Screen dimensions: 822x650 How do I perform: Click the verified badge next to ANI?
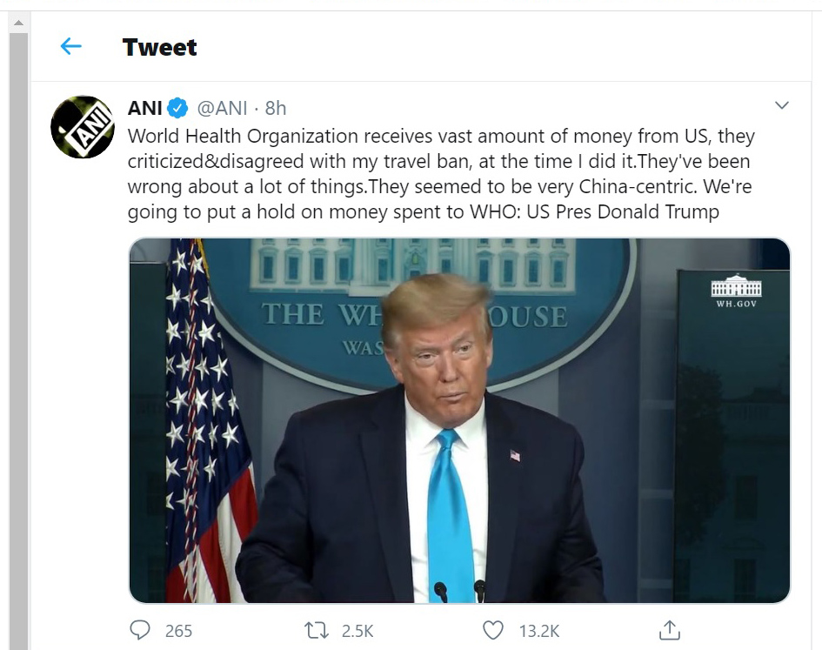pos(177,108)
